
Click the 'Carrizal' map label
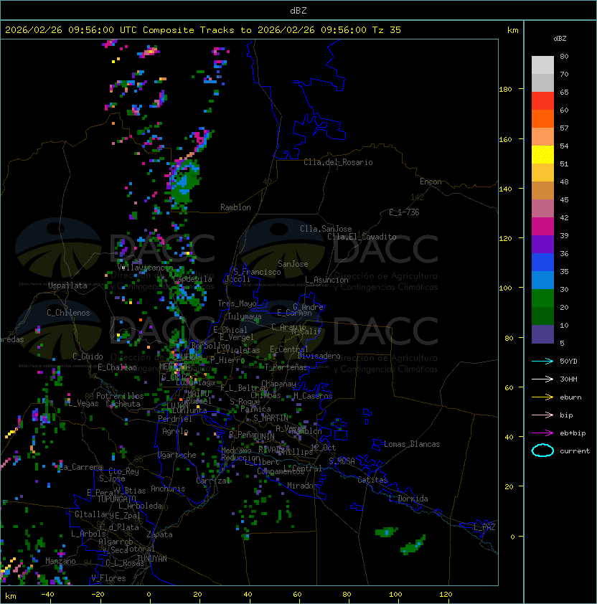pos(213,481)
